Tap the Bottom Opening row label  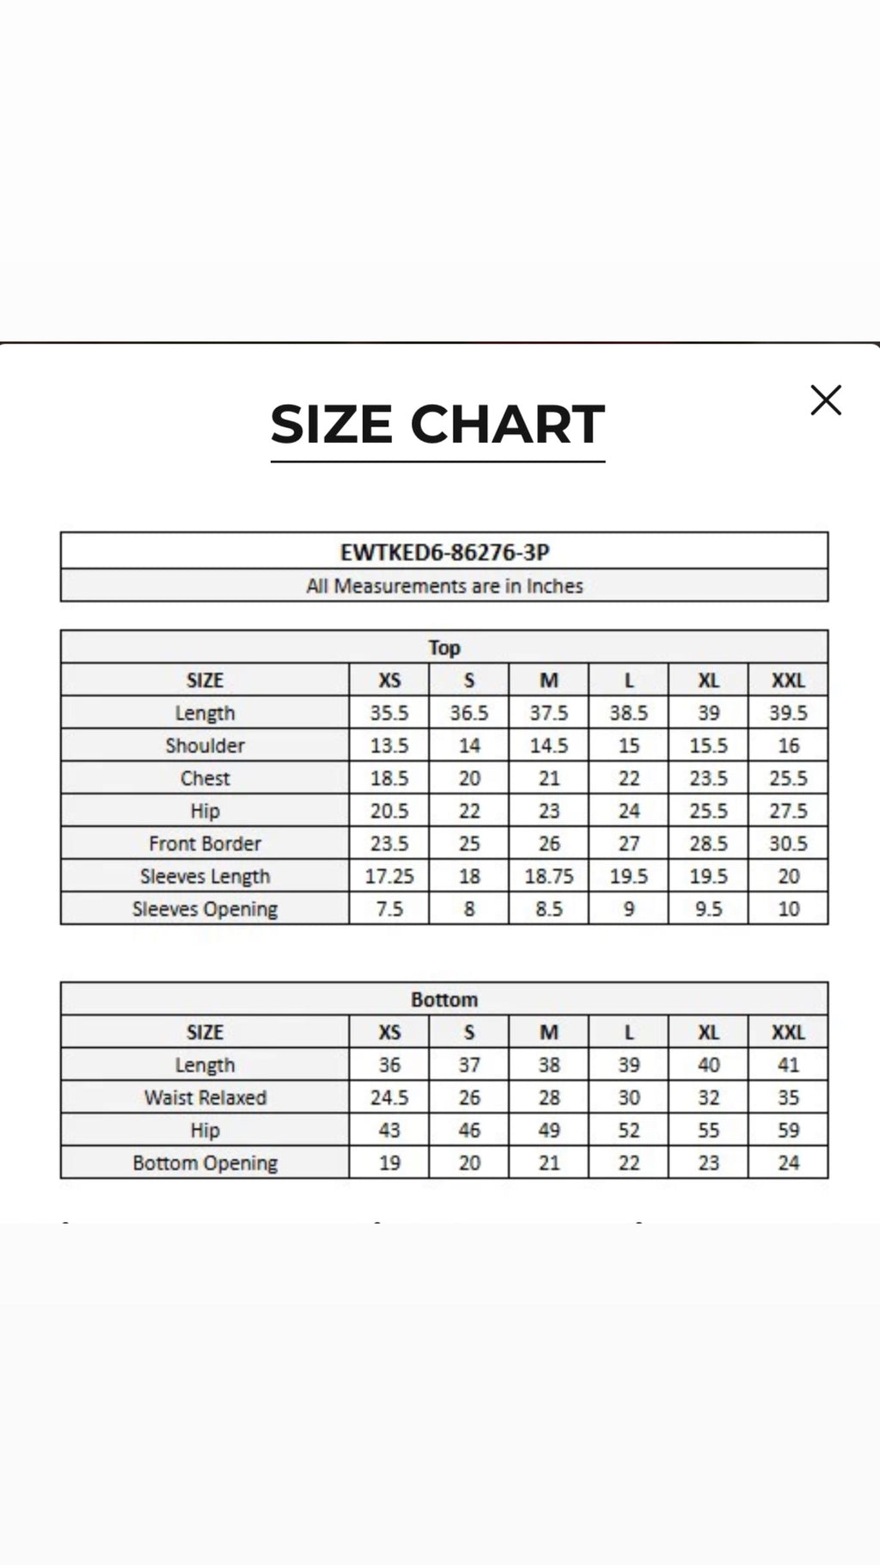pos(205,1163)
